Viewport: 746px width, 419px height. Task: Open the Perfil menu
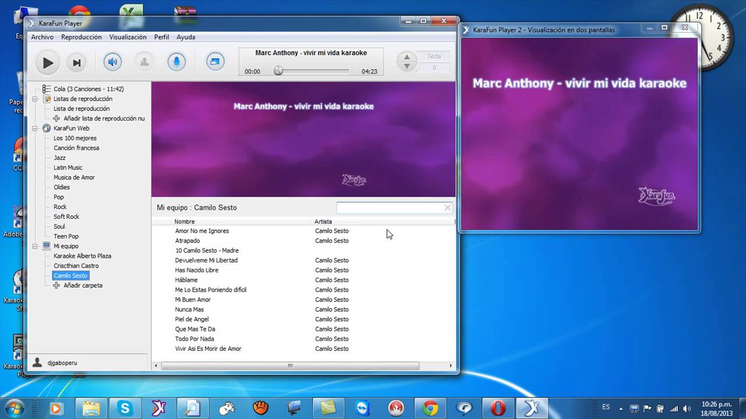coord(161,37)
